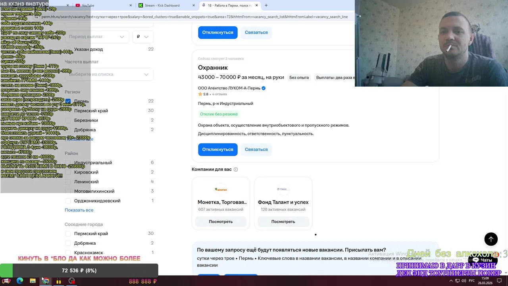Open the Частота выплат list dropdown

(x=109, y=74)
